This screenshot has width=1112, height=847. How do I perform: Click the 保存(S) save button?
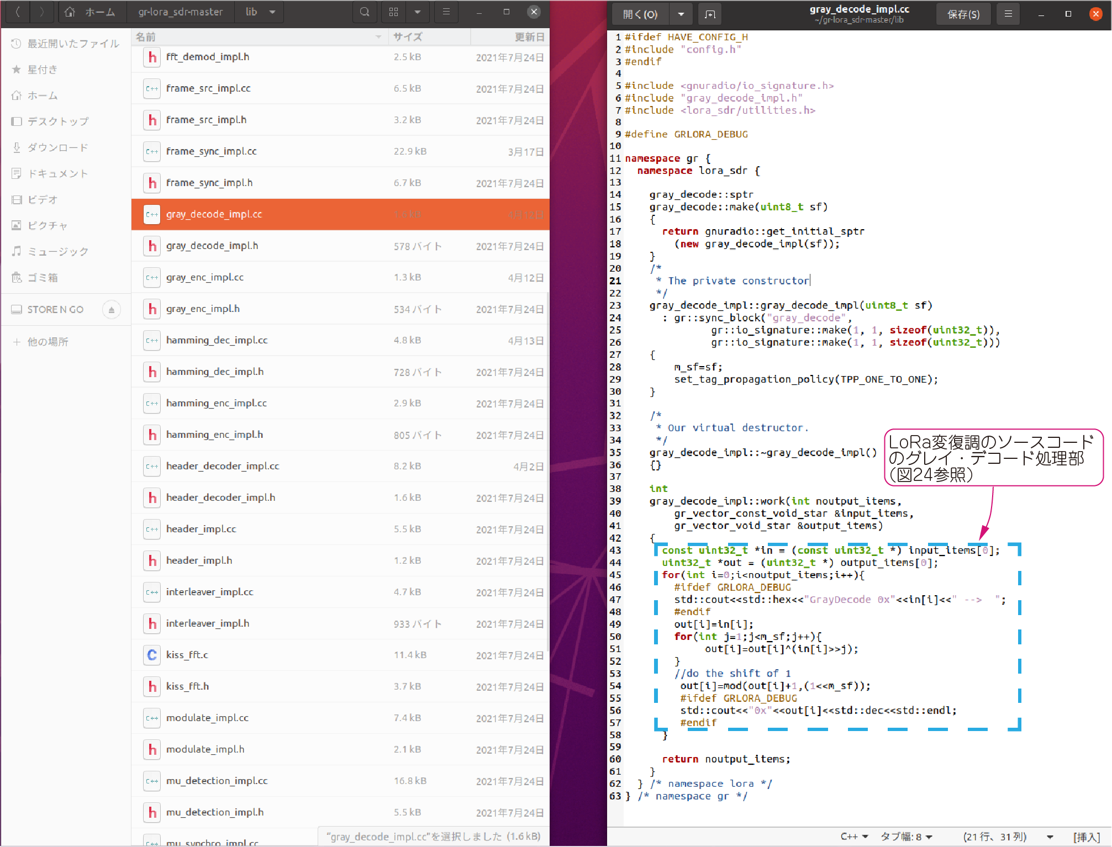tap(963, 14)
